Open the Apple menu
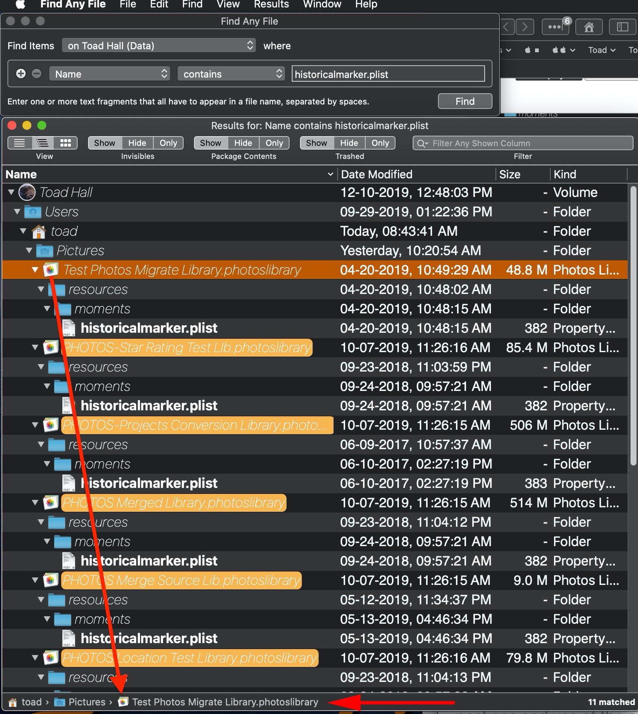This screenshot has width=638, height=714. pyautogui.click(x=21, y=4)
